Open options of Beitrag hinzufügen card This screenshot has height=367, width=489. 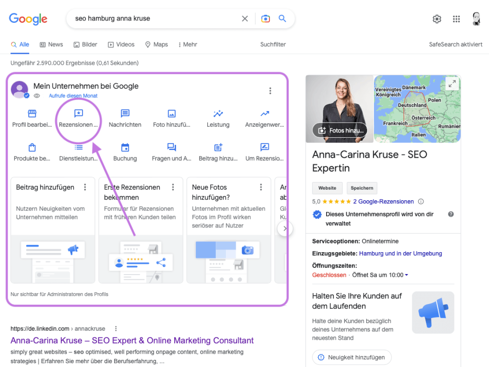[x=85, y=187]
